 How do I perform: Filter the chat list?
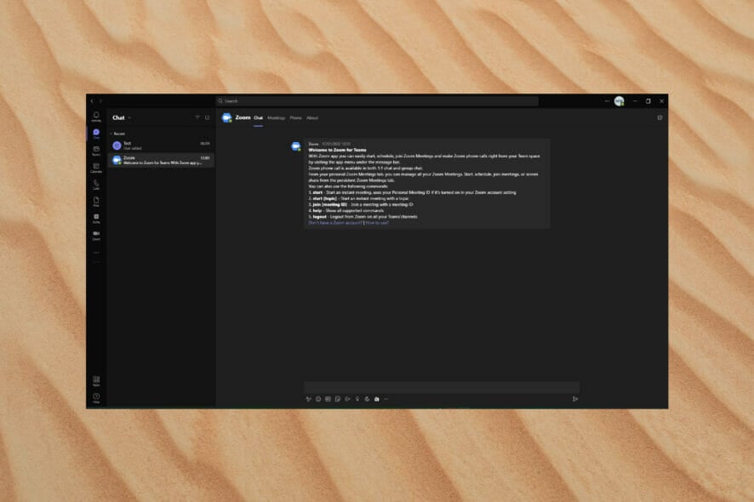coord(197,117)
